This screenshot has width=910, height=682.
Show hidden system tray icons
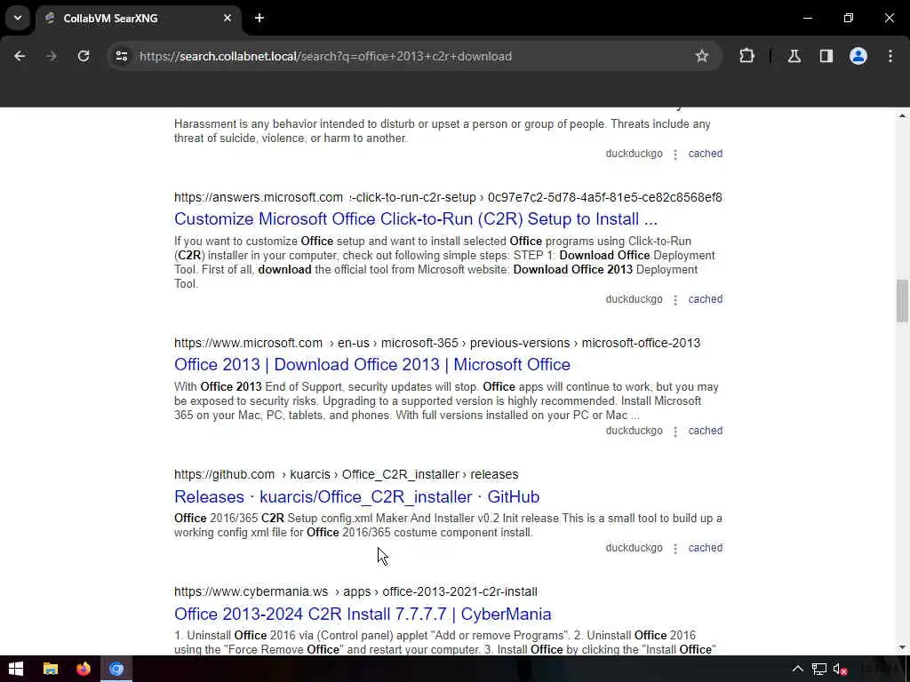click(x=798, y=670)
